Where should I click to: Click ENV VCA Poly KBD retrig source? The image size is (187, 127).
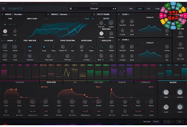33,111
